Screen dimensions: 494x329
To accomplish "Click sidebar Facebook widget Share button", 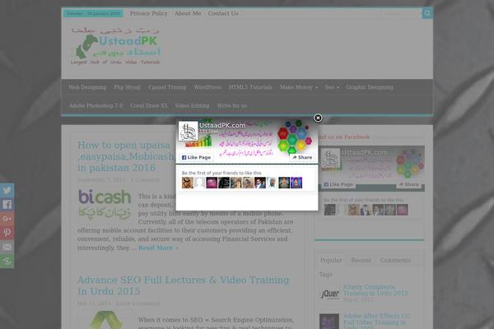I will (x=409, y=184).
